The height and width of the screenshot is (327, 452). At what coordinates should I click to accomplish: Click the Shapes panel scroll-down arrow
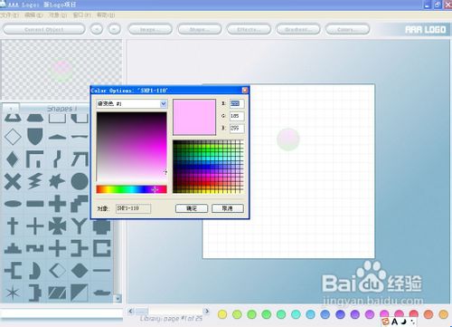point(118,299)
